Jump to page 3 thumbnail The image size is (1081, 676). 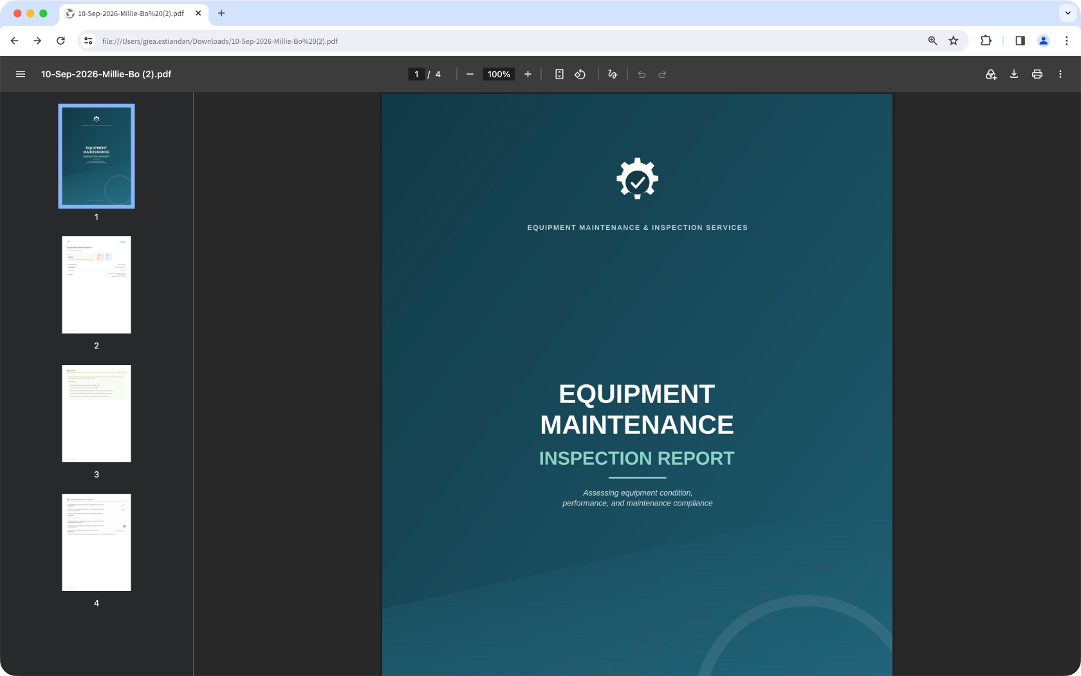[x=97, y=413]
